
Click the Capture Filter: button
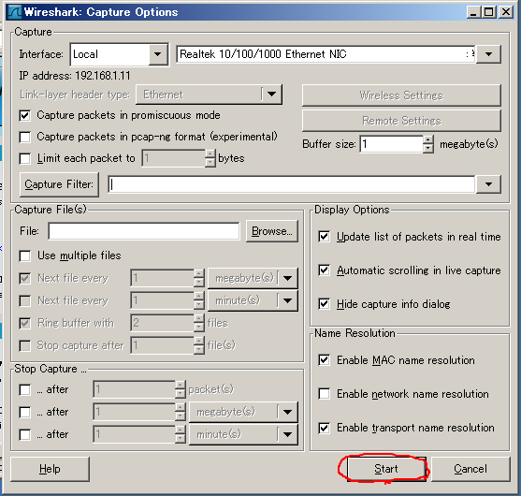(x=59, y=184)
